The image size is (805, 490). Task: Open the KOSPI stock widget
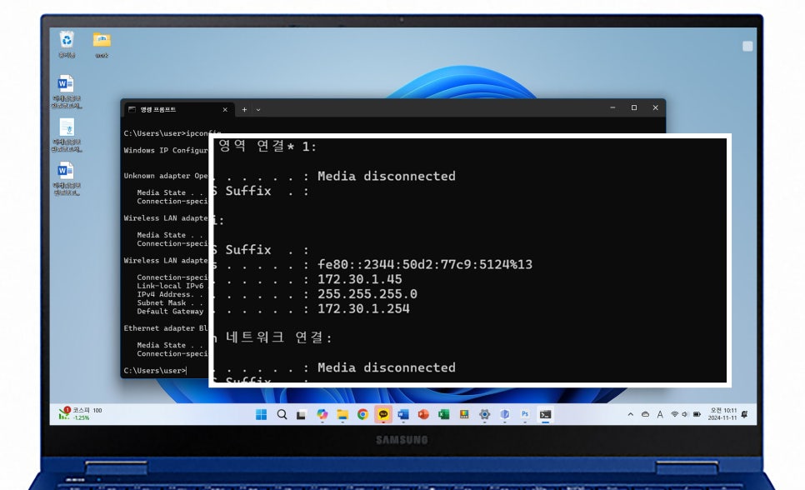click(80, 414)
